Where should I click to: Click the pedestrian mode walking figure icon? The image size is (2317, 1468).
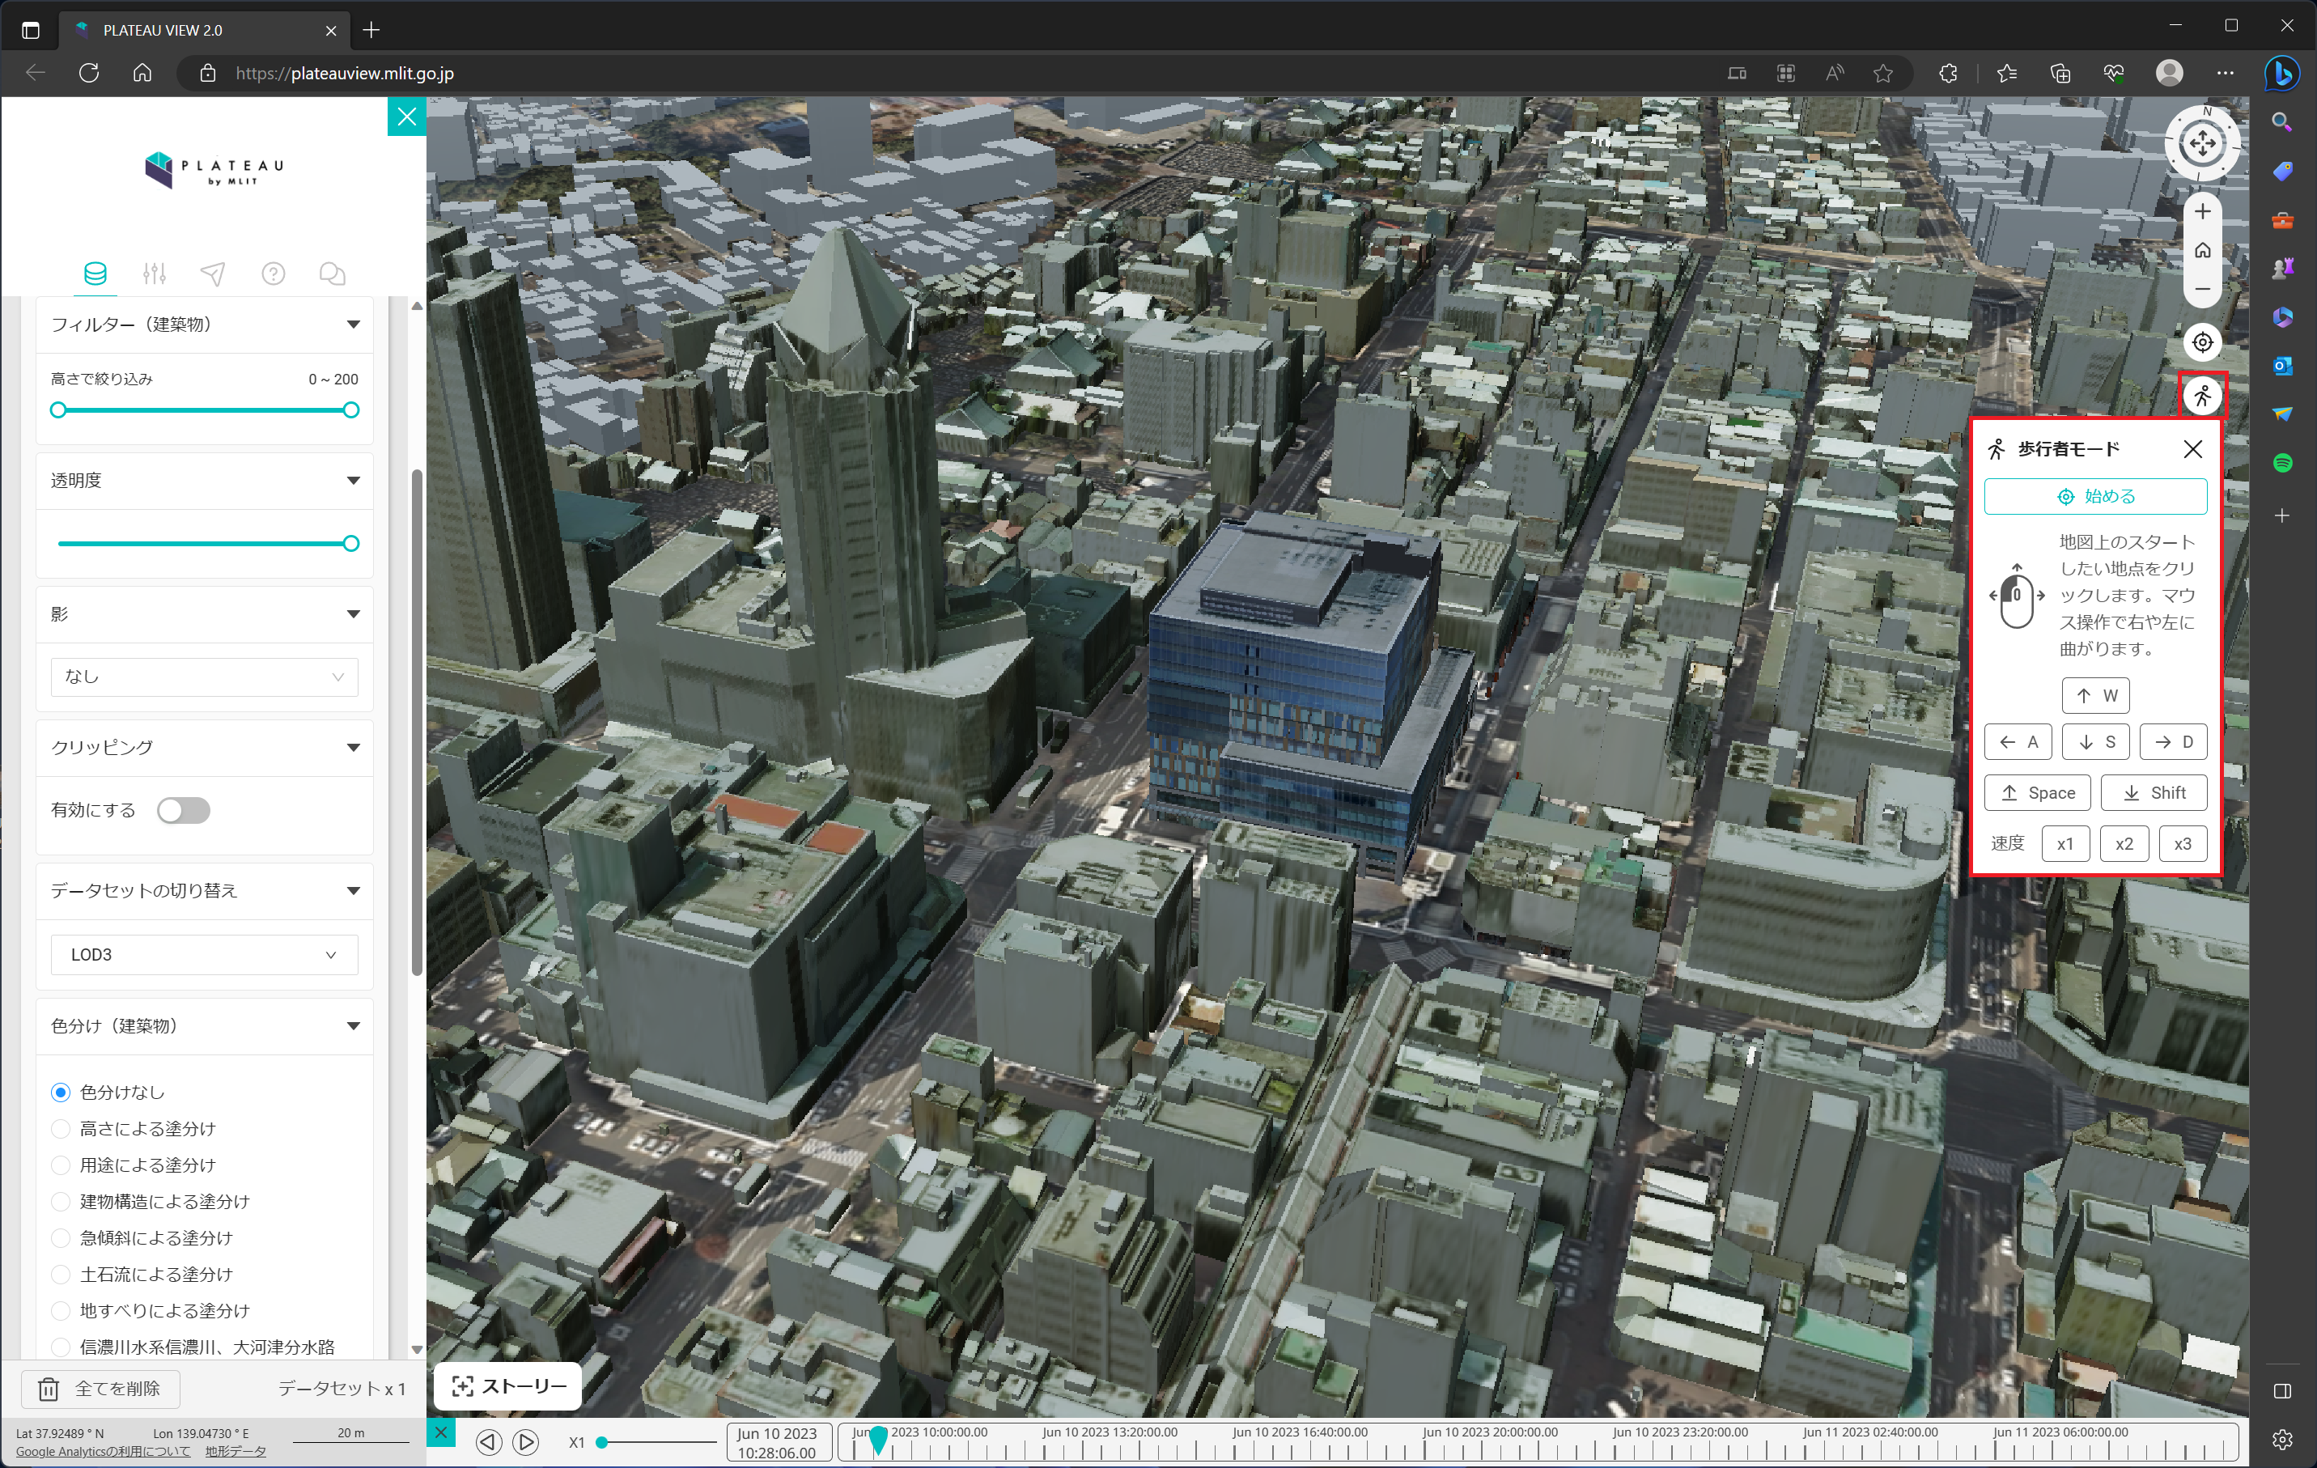pos(2203,396)
